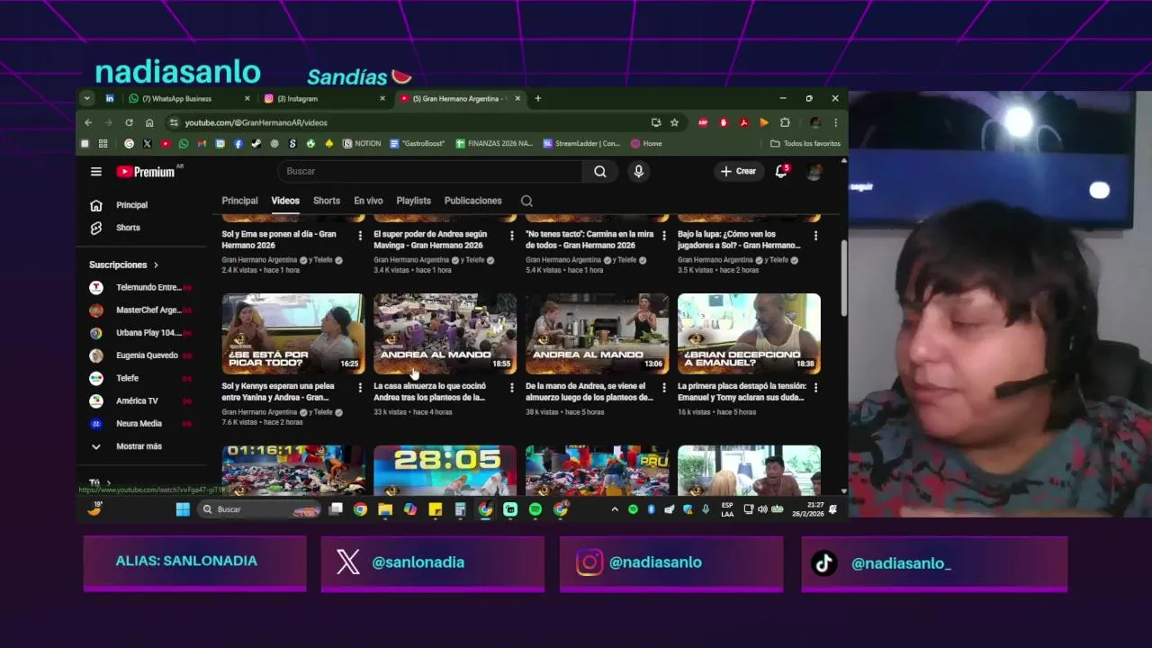
Task: Switch to WhatsApp Business tab
Action: (x=189, y=98)
